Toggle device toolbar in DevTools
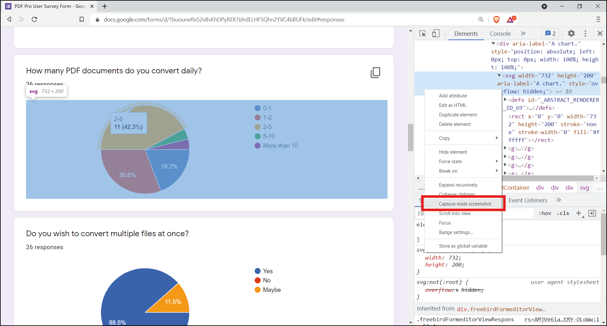 [x=436, y=34]
